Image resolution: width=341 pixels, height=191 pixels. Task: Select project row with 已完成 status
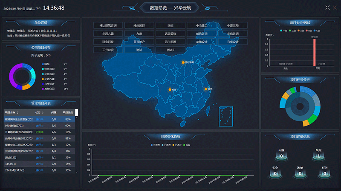(x=39, y=132)
